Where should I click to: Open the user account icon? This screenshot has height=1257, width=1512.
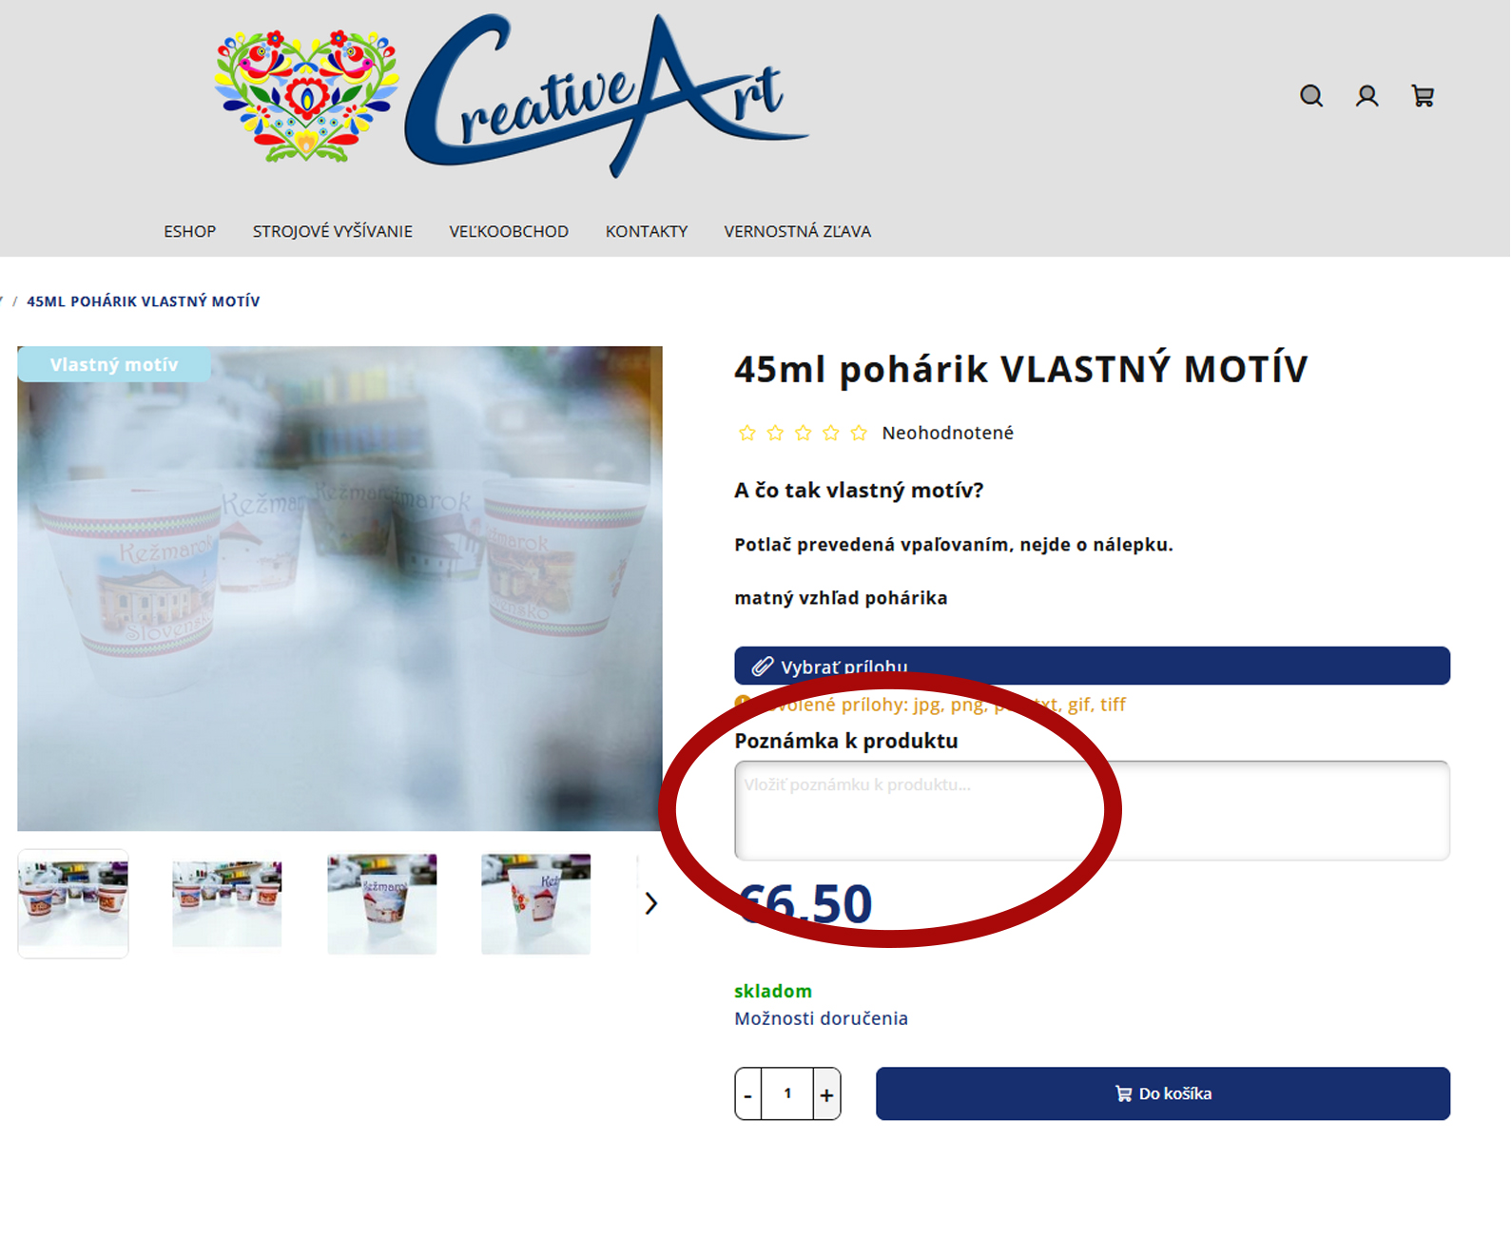coord(1367,96)
